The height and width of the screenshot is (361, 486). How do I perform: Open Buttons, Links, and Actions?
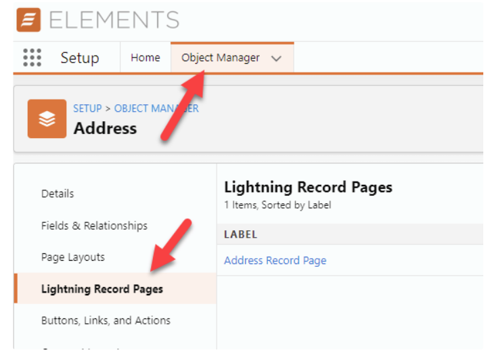tap(106, 320)
